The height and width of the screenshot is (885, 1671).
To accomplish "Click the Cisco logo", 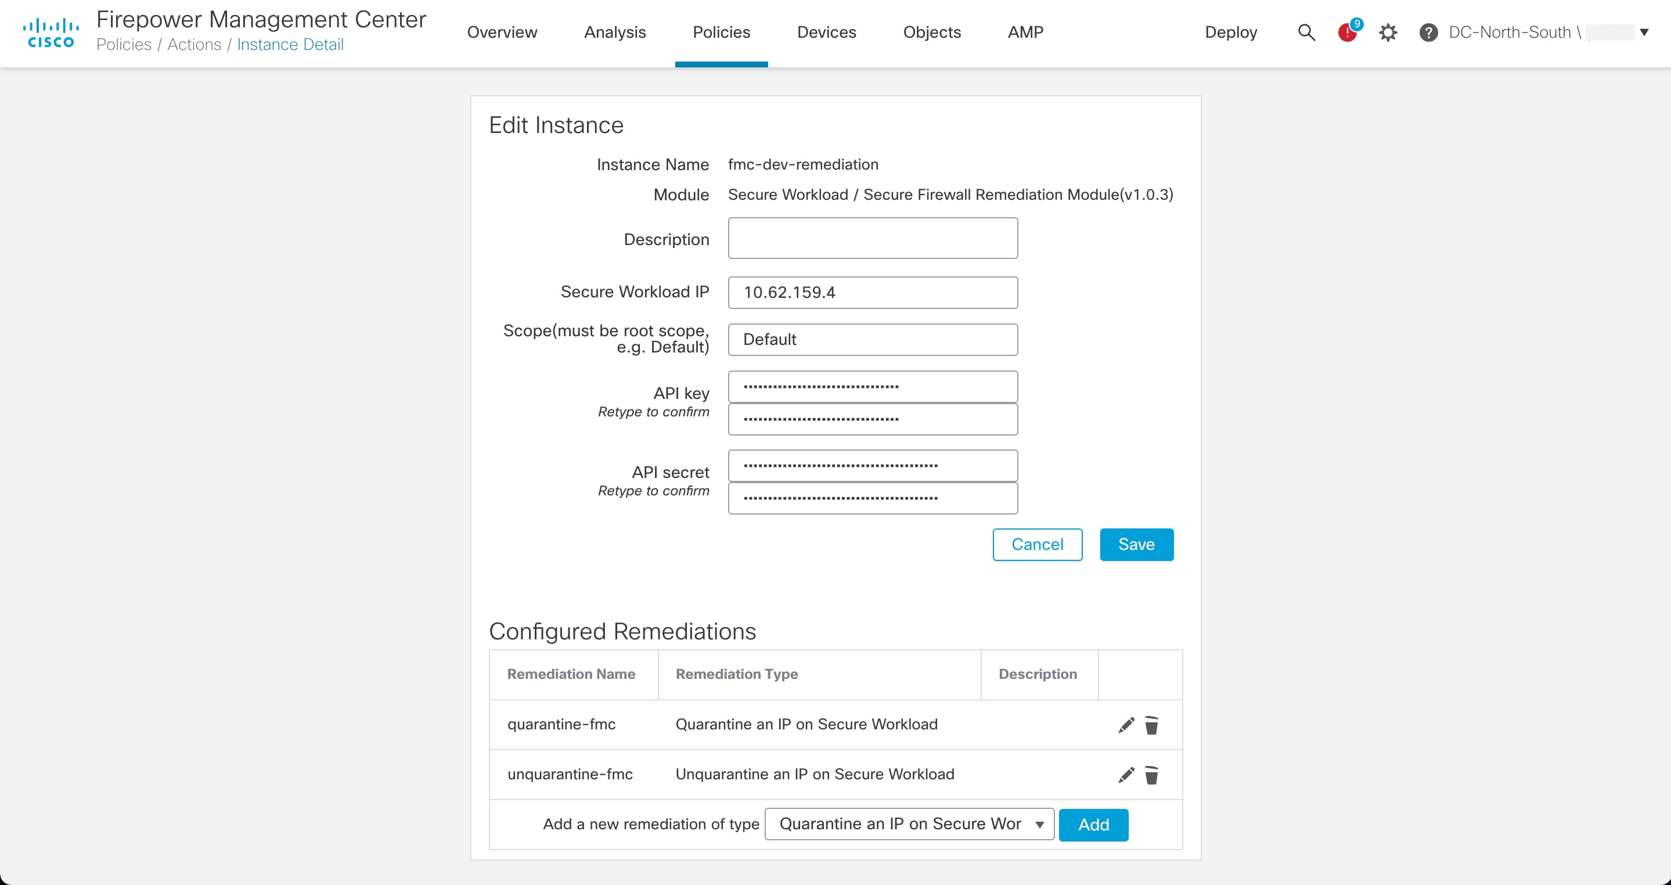I will (x=51, y=31).
